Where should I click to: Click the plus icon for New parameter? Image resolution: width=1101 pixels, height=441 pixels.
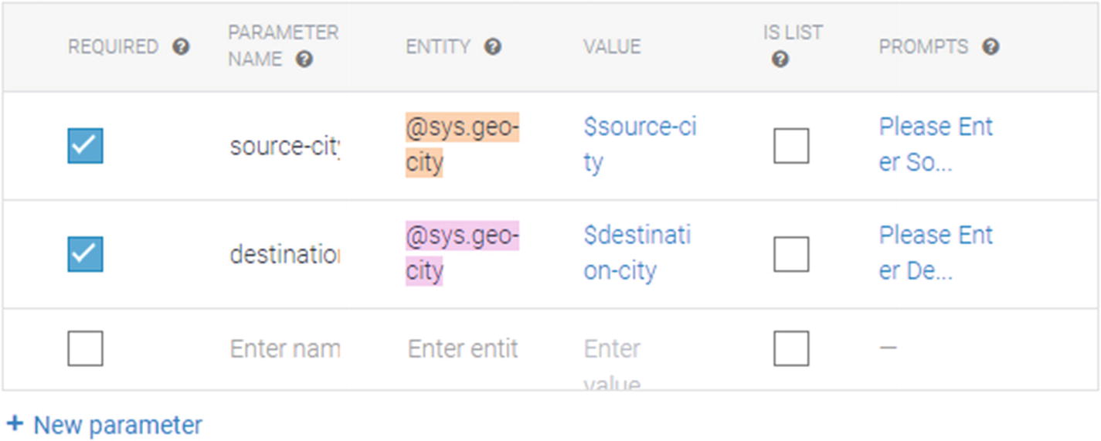pyautogui.click(x=14, y=423)
